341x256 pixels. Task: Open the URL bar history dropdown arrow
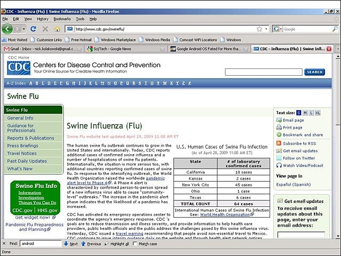(x=266, y=29)
